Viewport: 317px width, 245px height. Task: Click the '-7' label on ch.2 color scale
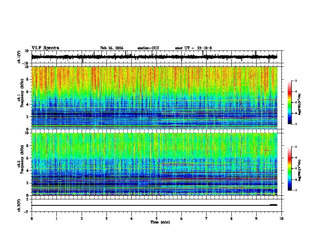[x=295, y=190]
